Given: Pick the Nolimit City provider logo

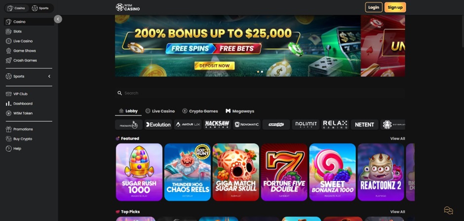Looking at the screenshot, I should click(306, 124).
